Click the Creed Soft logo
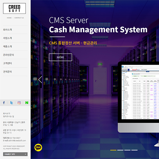159x159 pixels. pos(14,8)
